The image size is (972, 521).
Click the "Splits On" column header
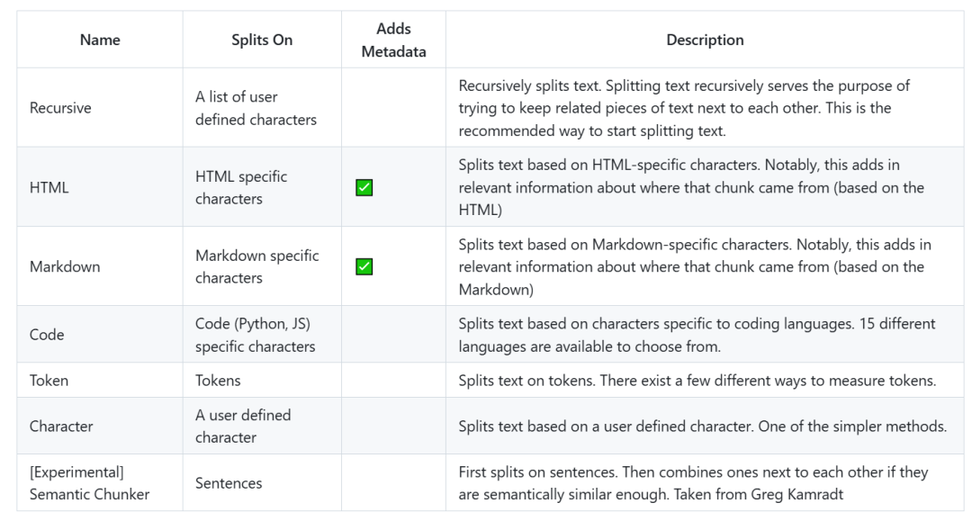tap(262, 40)
